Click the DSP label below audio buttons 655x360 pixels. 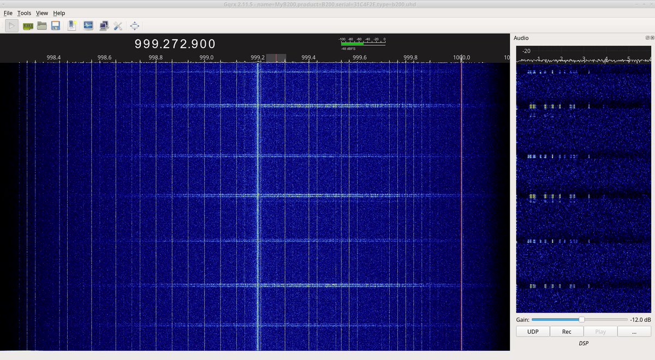point(583,343)
